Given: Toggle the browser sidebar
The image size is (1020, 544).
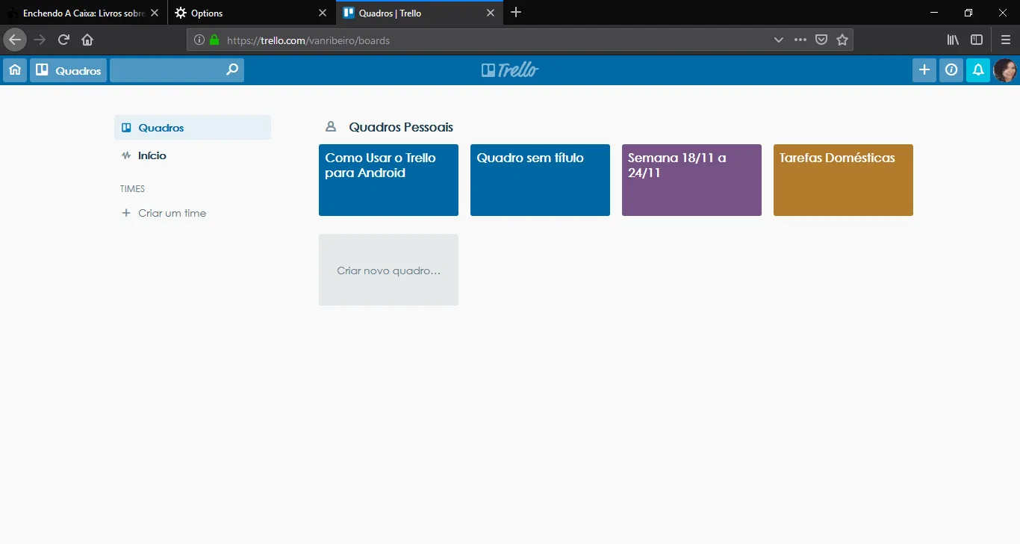Looking at the screenshot, I should click(x=977, y=40).
